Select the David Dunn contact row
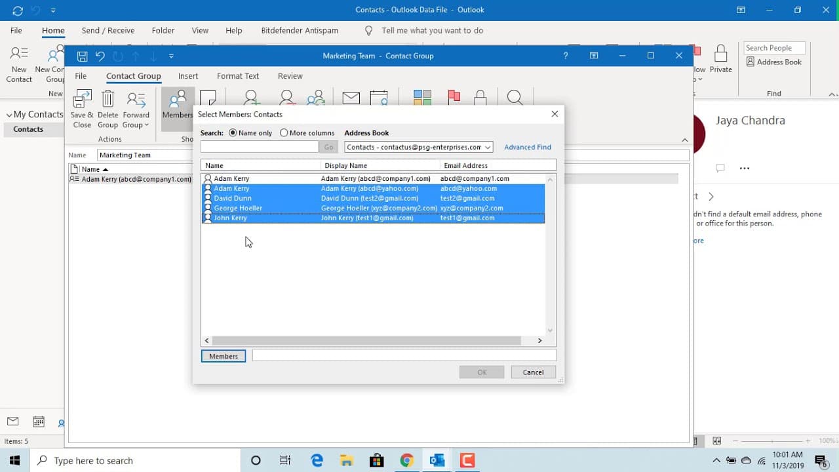 [373, 198]
